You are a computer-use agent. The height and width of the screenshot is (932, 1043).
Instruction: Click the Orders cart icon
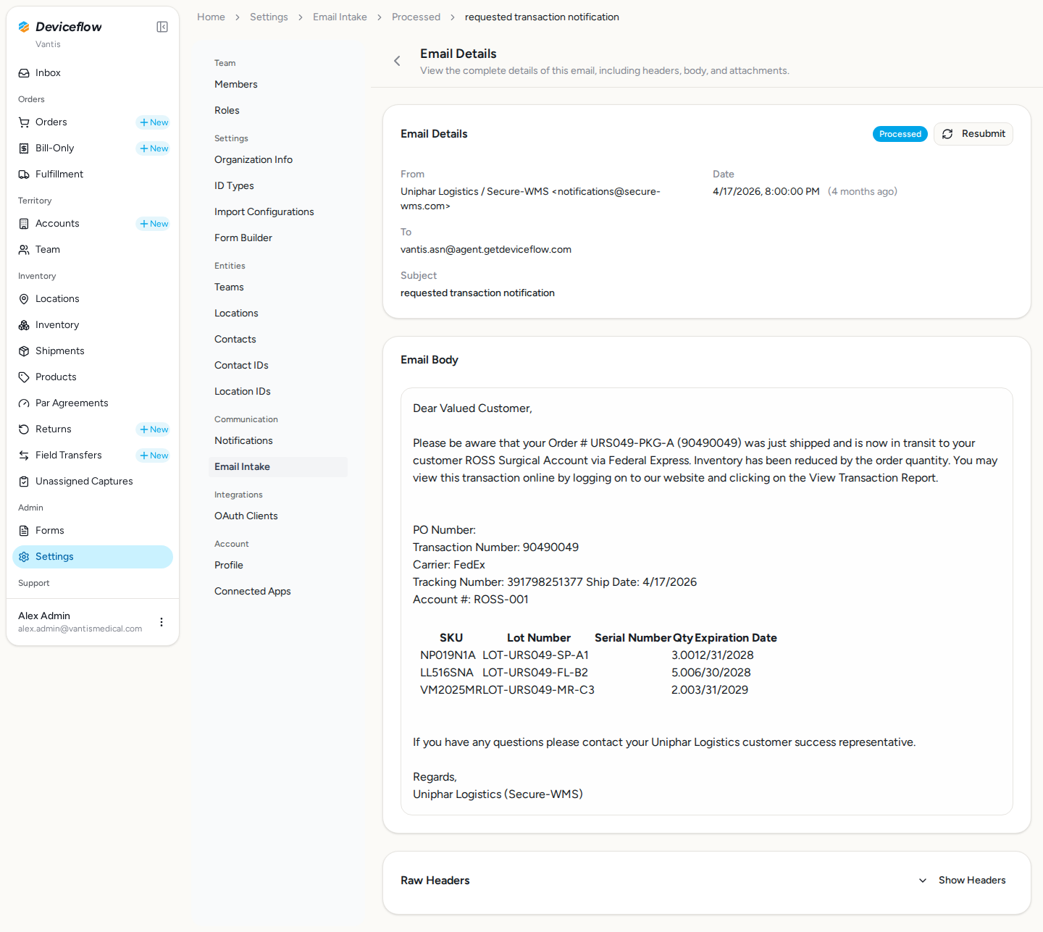click(24, 122)
